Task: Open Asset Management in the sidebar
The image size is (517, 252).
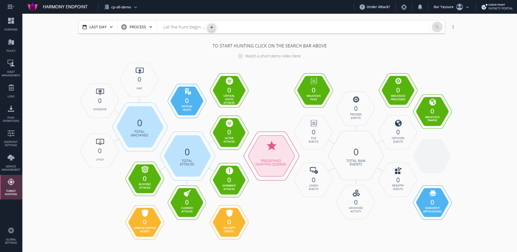Action: click(11, 68)
